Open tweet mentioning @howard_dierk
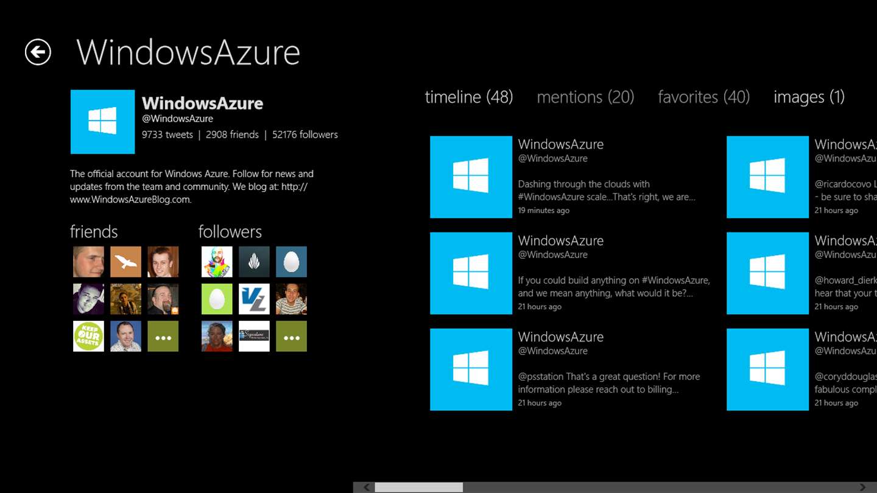The height and width of the screenshot is (493, 877). click(801, 273)
